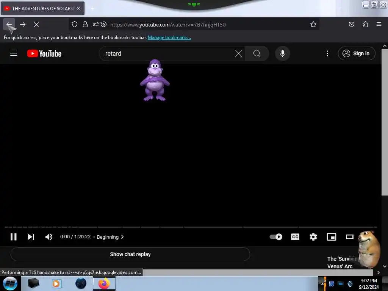Show the taskbar clock and date

pyautogui.click(x=369, y=283)
